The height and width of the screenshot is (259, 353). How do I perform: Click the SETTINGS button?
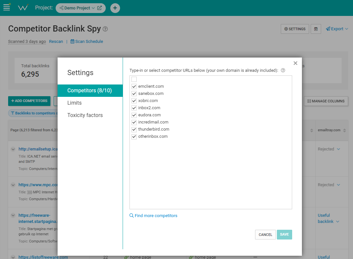(295, 29)
